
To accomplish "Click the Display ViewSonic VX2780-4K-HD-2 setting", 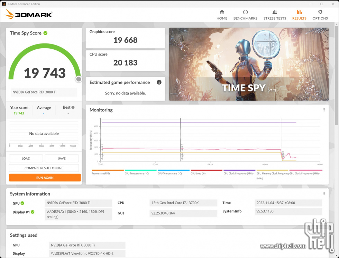I will pyautogui.click(x=87, y=254).
